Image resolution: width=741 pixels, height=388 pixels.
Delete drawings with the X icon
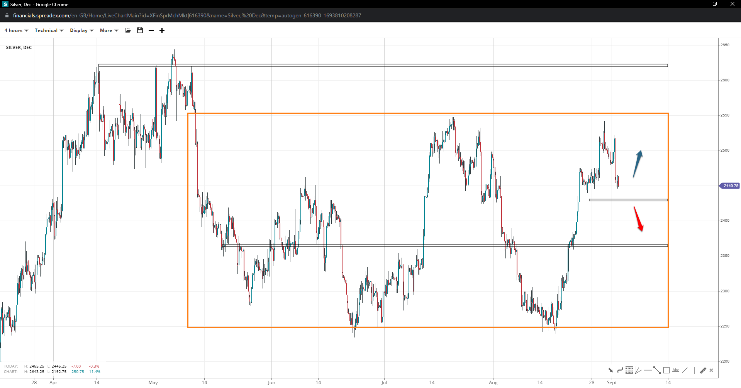pos(711,370)
